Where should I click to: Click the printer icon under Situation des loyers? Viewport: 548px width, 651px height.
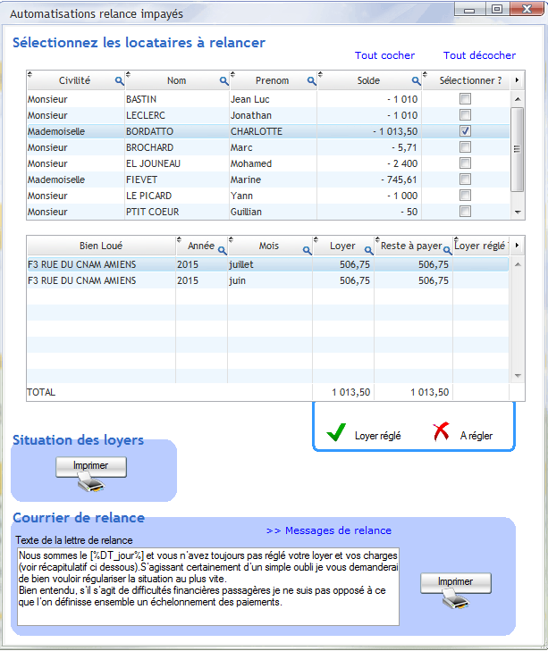coord(90,484)
